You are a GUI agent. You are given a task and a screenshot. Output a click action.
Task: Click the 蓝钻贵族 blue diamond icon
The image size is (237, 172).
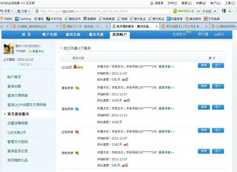(x=77, y=109)
